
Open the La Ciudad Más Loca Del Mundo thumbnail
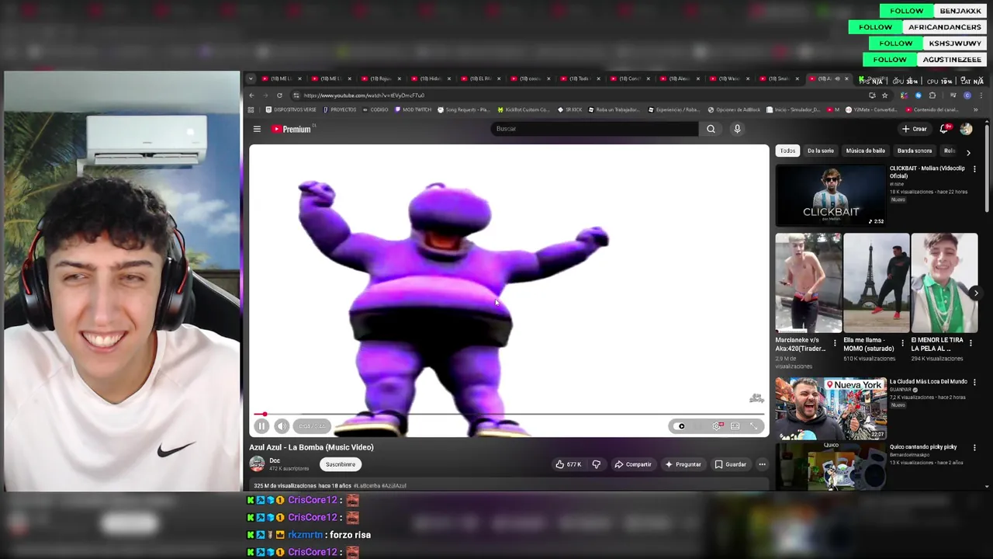click(x=831, y=408)
